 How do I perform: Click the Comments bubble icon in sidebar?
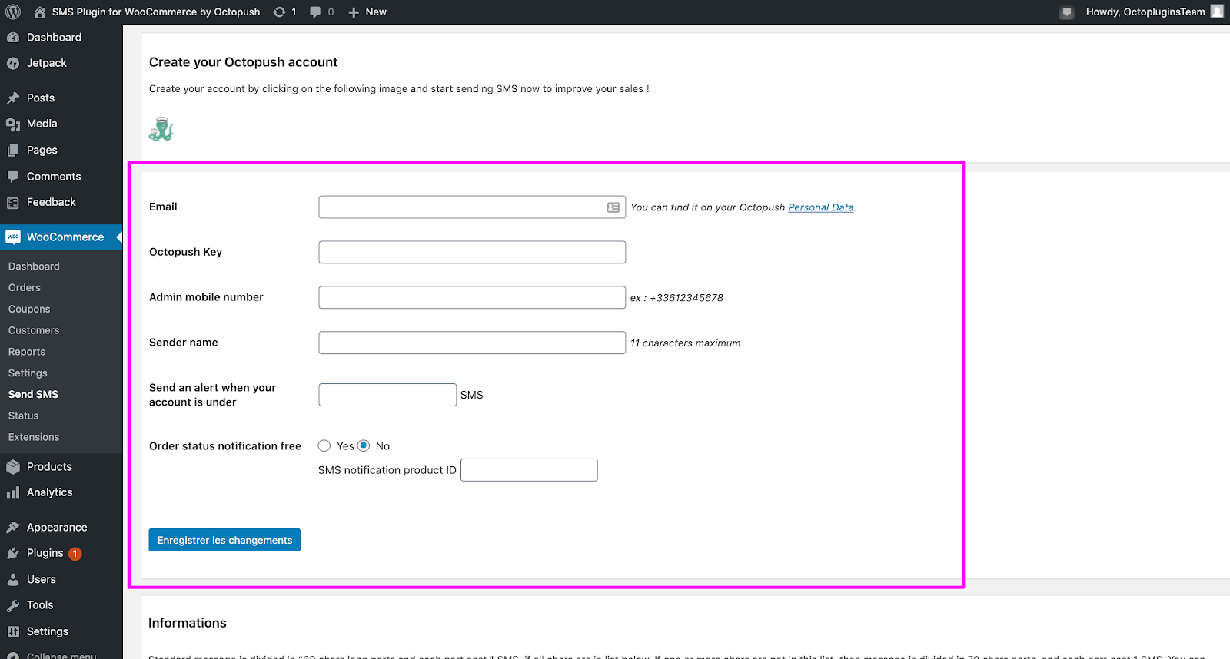tap(13, 176)
